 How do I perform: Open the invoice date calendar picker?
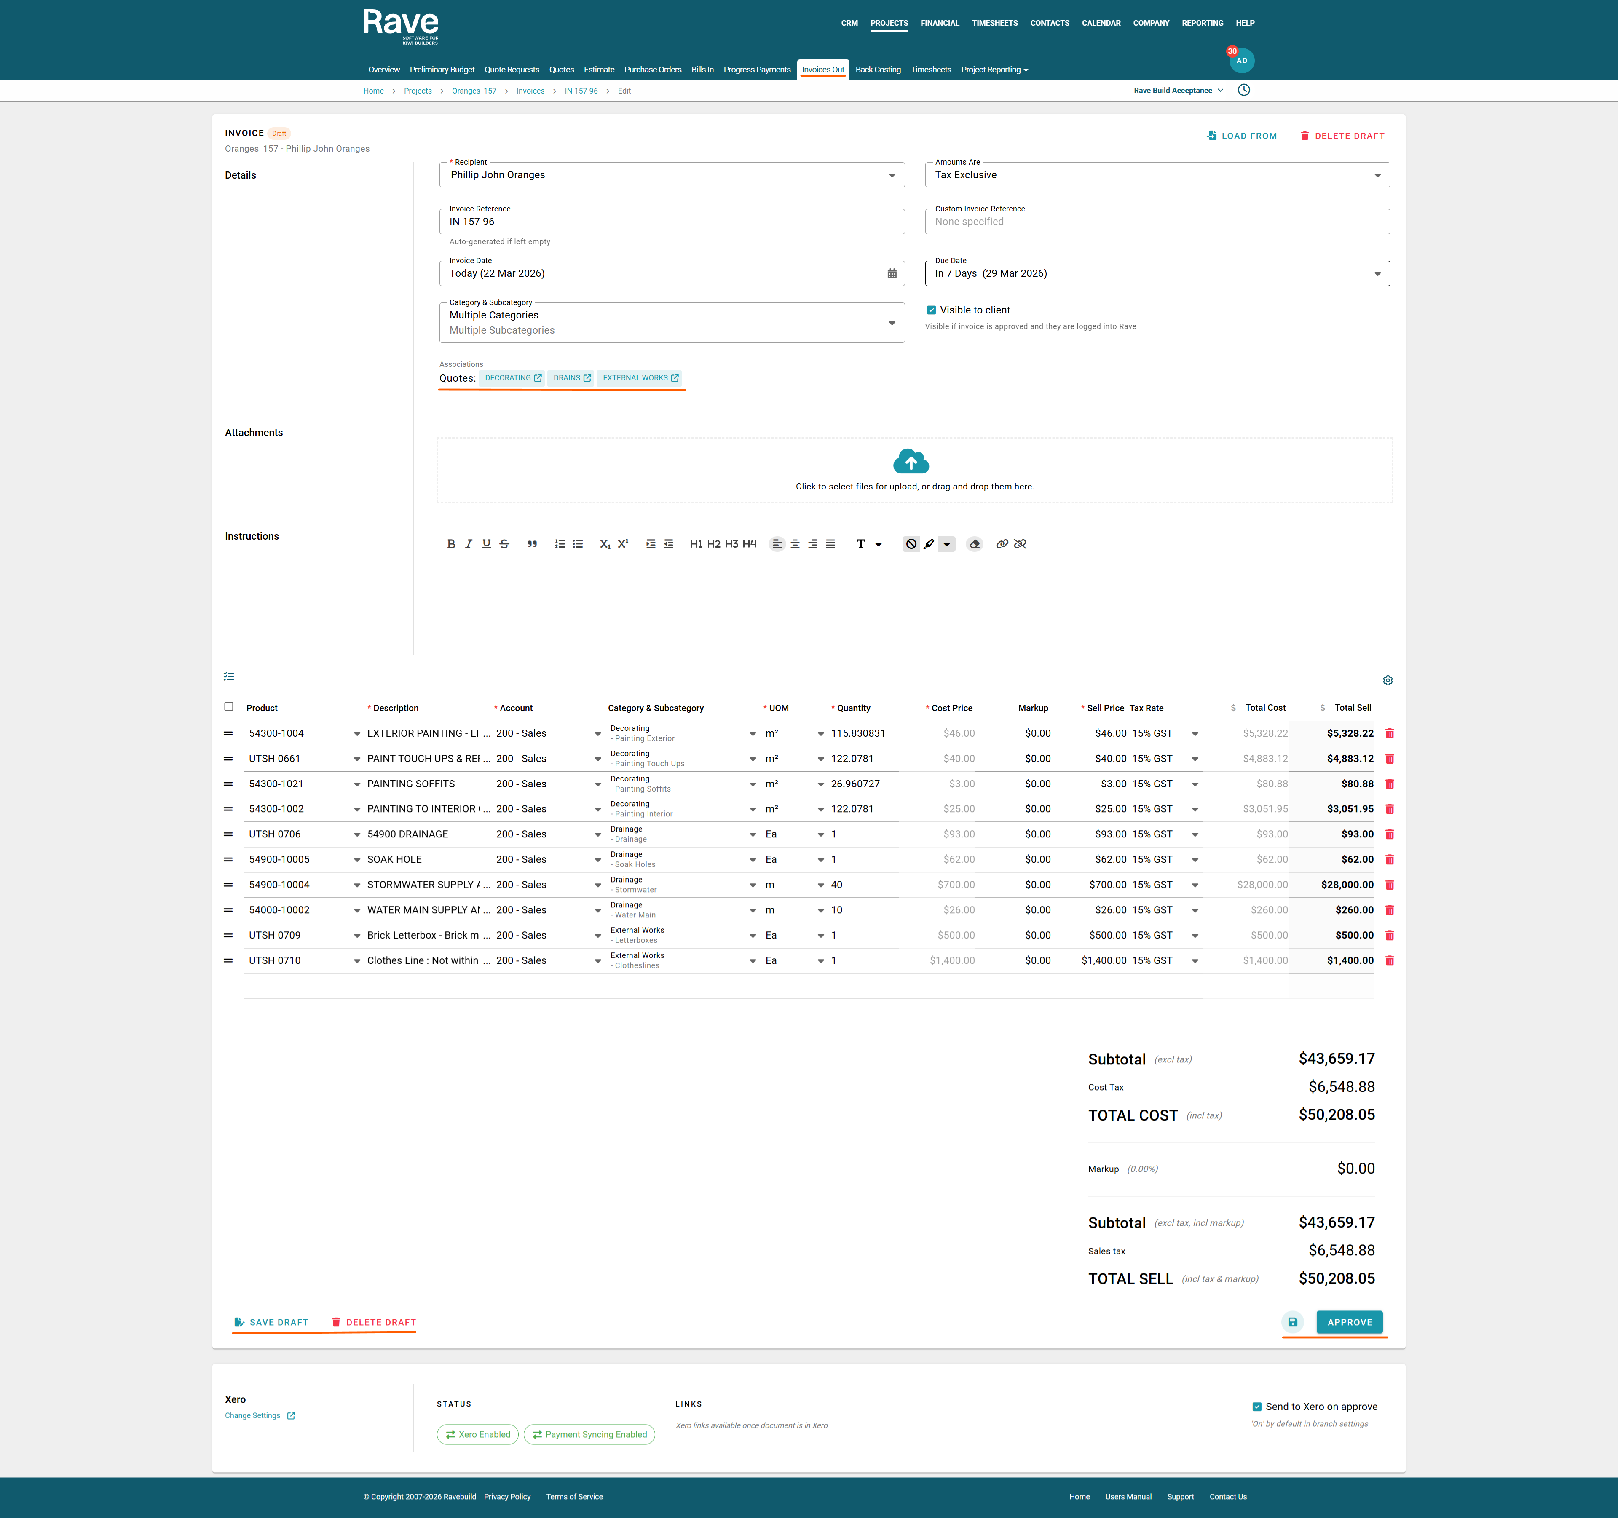(892, 274)
